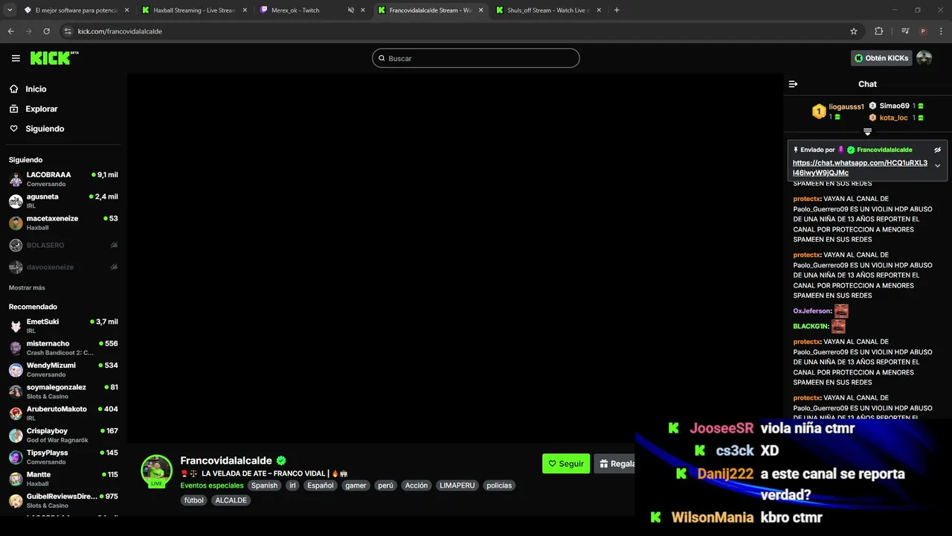Image resolution: width=952 pixels, height=536 pixels.
Task: Open offline BOLASERO channel
Action: click(63, 245)
